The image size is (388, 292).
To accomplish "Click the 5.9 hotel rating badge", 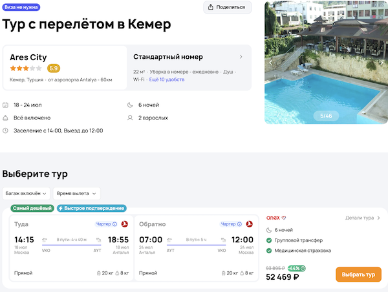I will coord(54,68).
